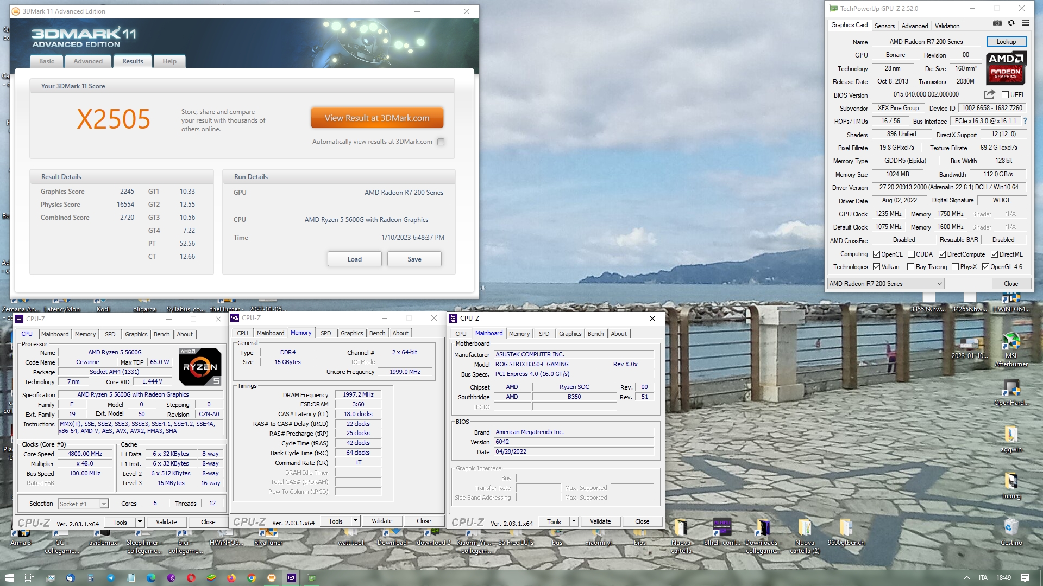Toggle the Ray Tracing checkbox

[911, 267]
